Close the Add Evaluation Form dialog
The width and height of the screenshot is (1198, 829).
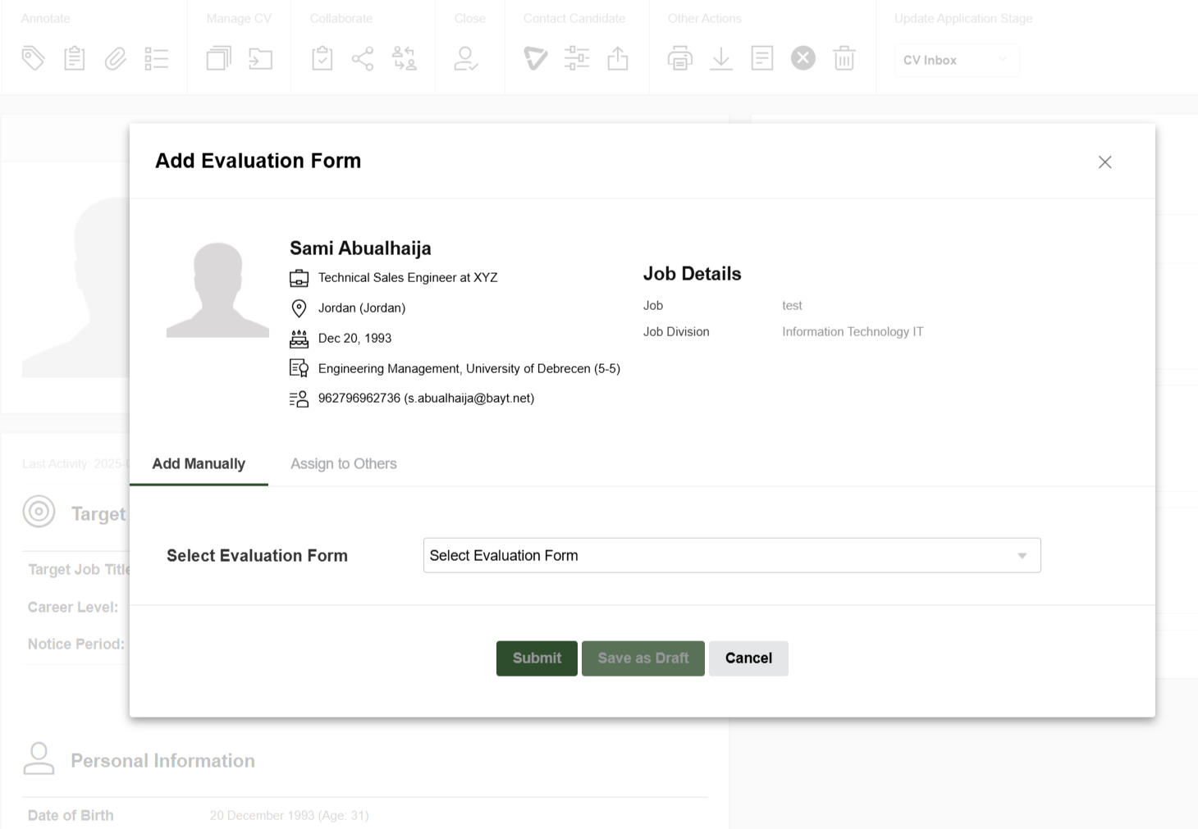pyautogui.click(x=1104, y=162)
